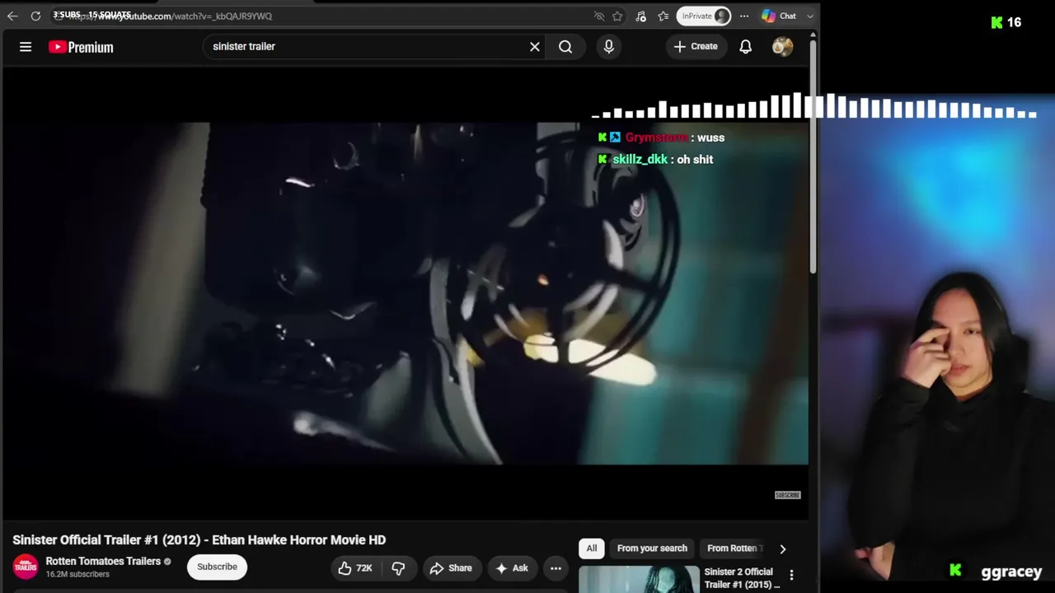Viewport: 1055px width, 593px height.
Task: Open the Rotten Tomatoes Trailers channel avatar
Action: pos(26,567)
